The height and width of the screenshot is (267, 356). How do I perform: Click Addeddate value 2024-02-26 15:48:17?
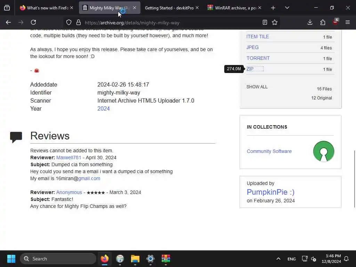tap(123, 85)
